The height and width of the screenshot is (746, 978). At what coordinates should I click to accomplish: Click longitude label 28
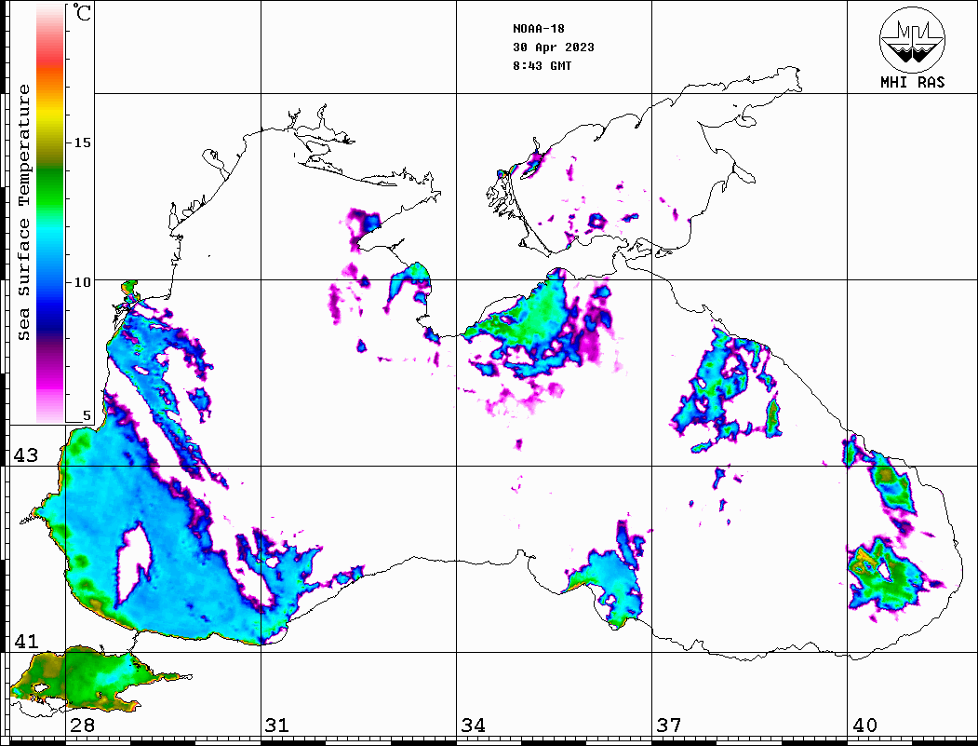pos(82,726)
